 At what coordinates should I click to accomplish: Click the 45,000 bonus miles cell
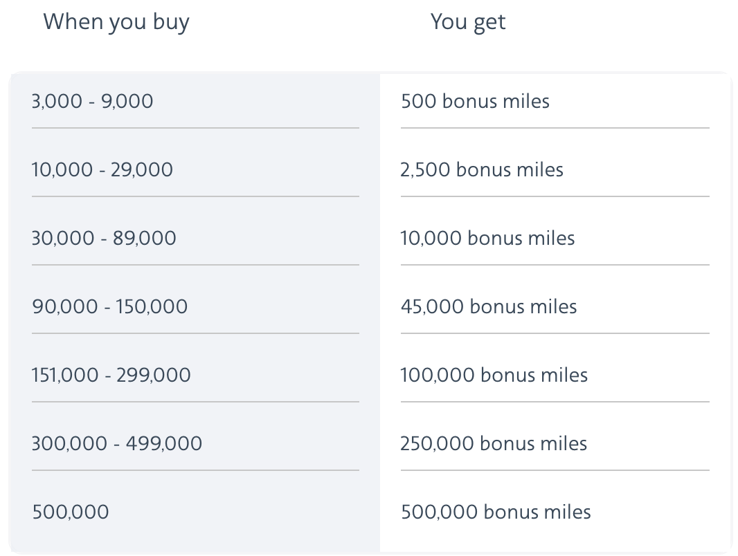pos(489,306)
